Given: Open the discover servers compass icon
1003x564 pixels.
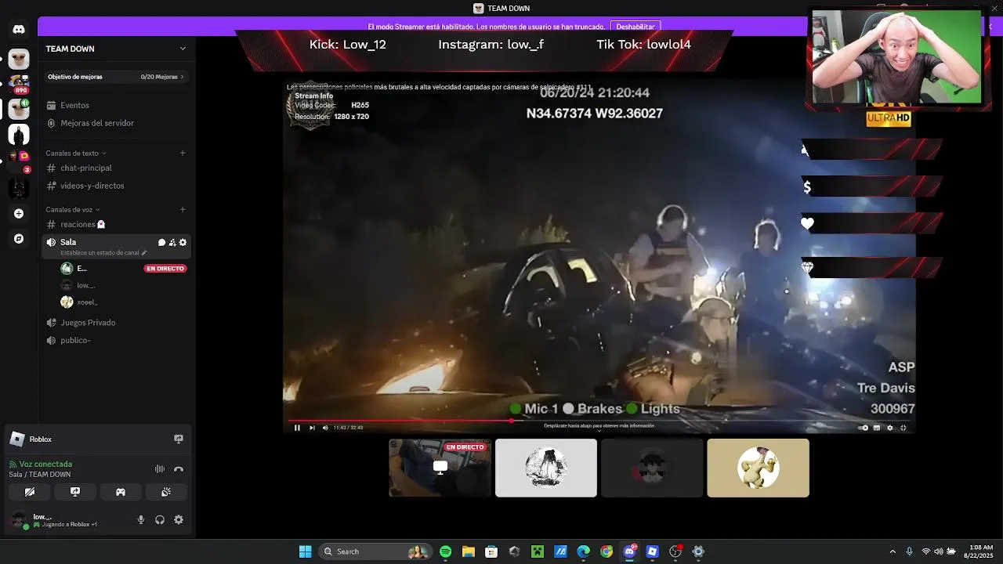Looking at the screenshot, I should point(19,238).
